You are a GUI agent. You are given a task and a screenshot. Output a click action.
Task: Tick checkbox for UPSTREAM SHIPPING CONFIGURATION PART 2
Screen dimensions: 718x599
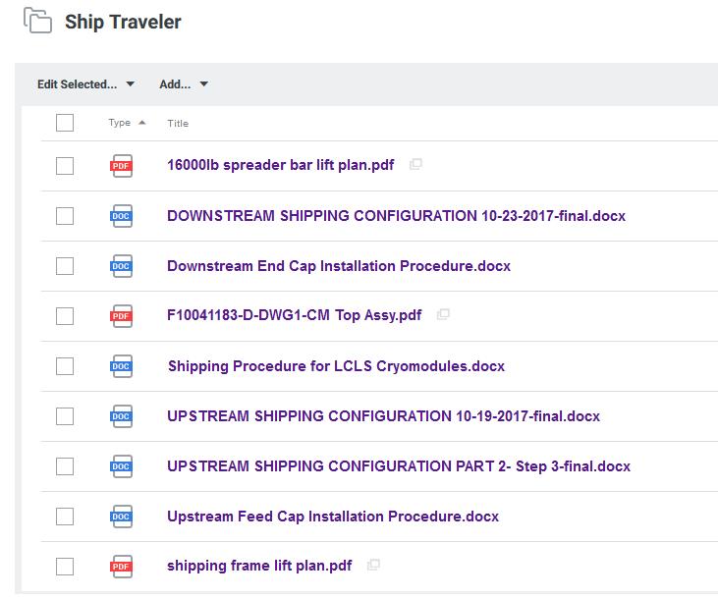(65, 466)
